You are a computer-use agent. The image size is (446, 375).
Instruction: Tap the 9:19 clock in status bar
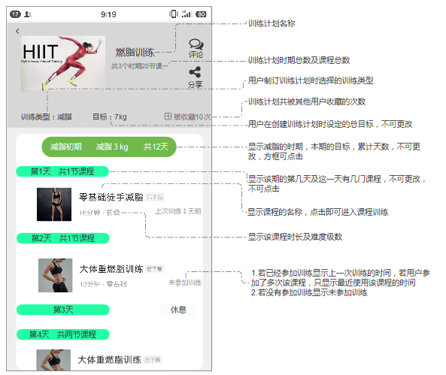tap(108, 14)
